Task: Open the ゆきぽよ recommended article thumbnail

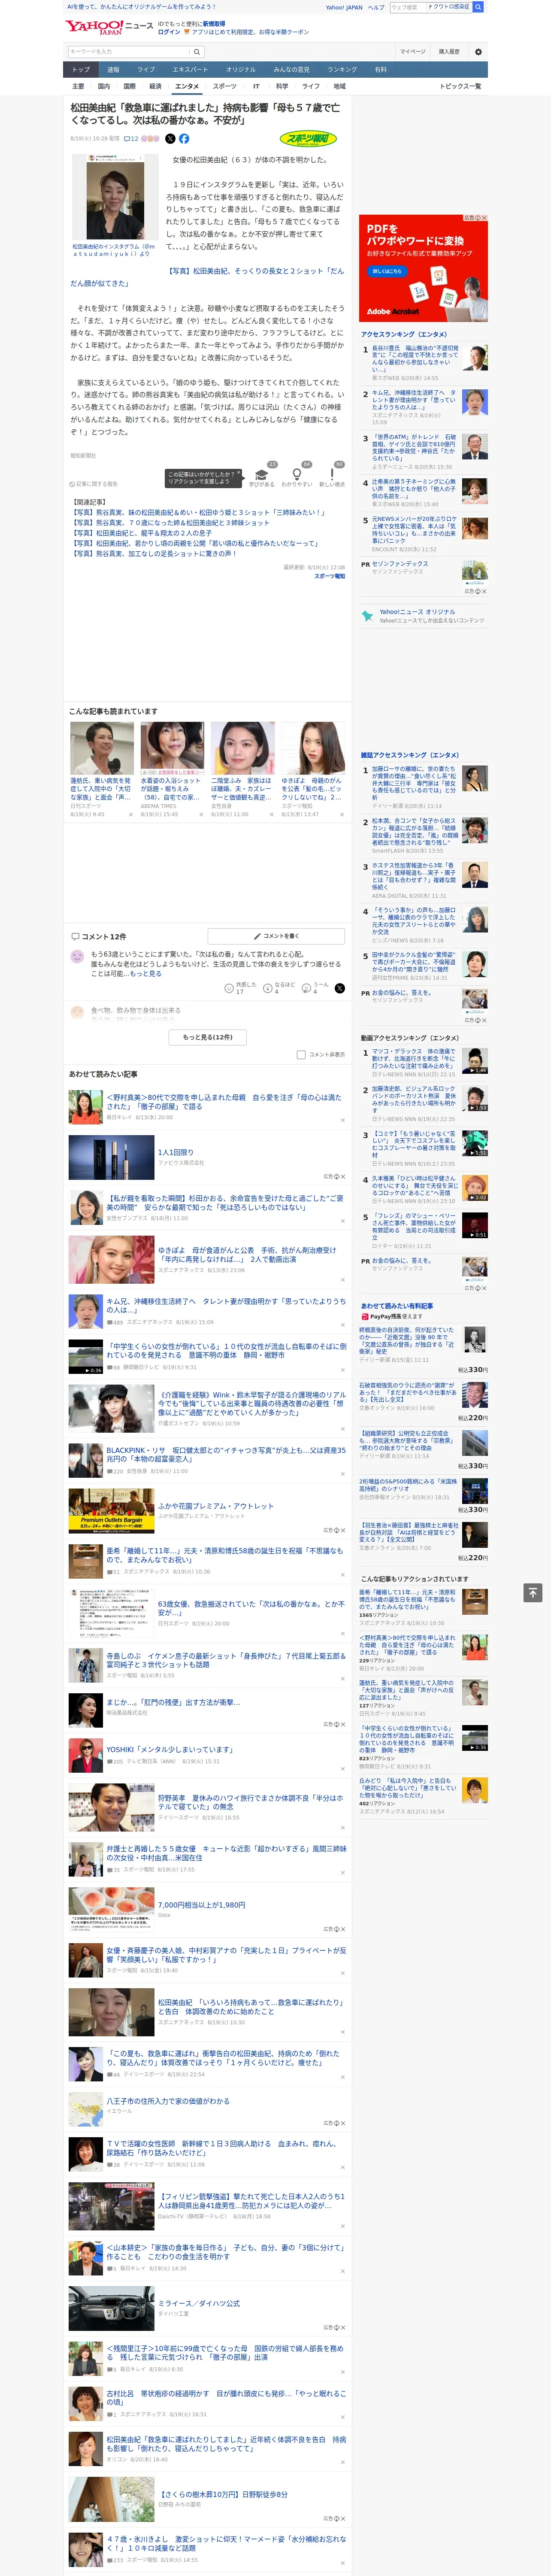Action: pos(313,747)
